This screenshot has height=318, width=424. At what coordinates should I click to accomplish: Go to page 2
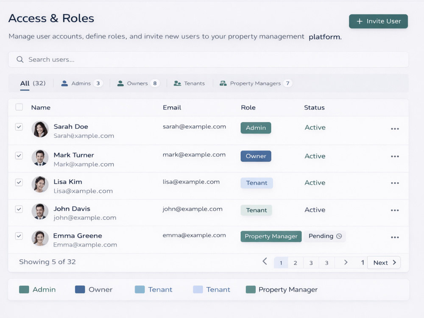295,262
